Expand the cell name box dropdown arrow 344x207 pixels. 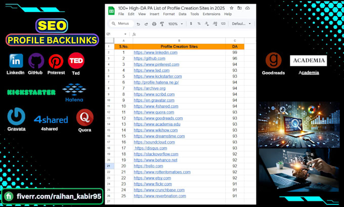tap(125, 34)
